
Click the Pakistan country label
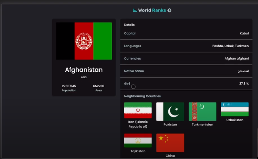pos(170,125)
